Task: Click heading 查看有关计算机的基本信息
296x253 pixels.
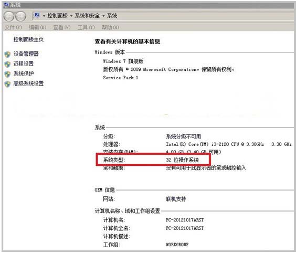Action: [x=128, y=41]
